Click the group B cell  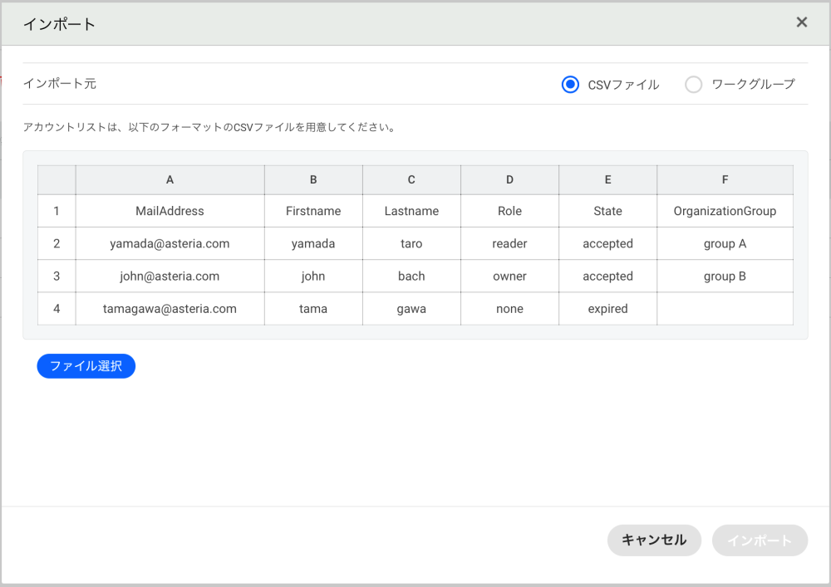[x=725, y=276]
